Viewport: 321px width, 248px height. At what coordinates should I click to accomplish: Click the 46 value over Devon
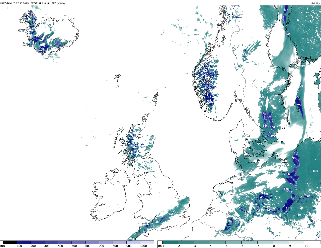tap(145, 231)
